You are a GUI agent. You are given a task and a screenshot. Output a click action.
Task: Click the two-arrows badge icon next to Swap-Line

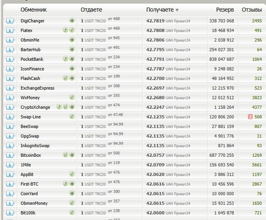coord(72,116)
